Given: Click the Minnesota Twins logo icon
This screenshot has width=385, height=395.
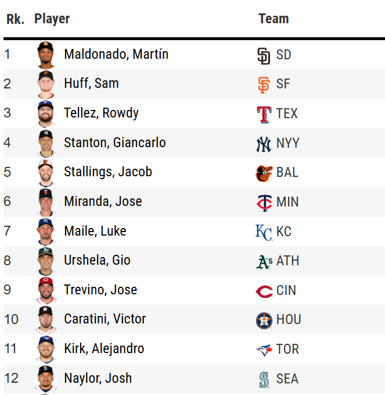Looking at the screenshot, I should click(264, 202).
